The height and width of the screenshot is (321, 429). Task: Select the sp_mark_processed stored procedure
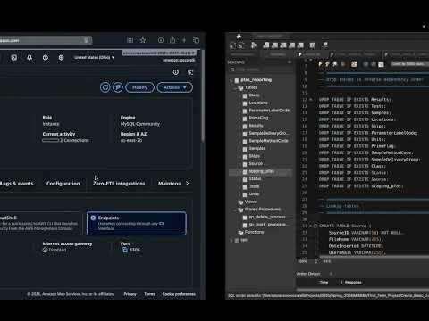(x=268, y=225)
